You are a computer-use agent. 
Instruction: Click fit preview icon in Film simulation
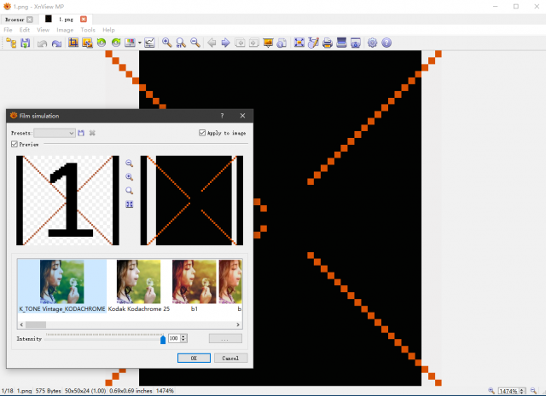[x=129, y=204]
